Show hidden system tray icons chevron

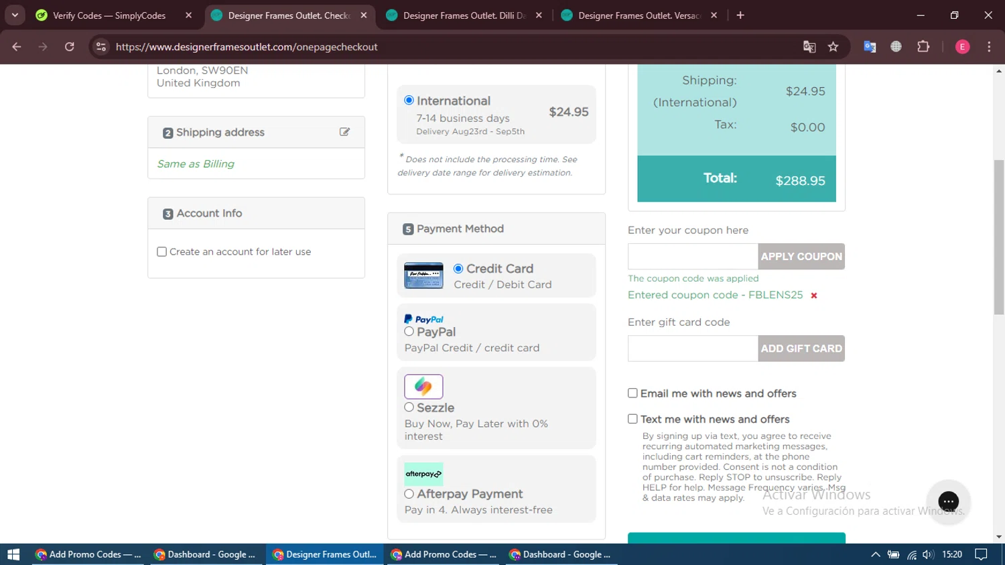point(875,554)
